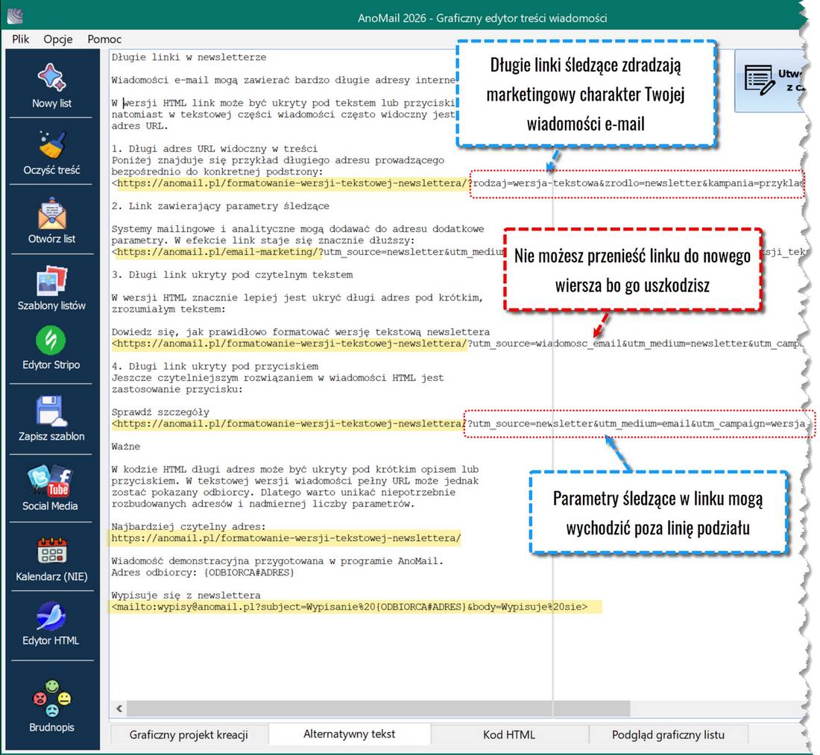Start a new message with Nowy list
Image resolution: width=820 pixels, height=755 pixels.
click(51, 85)
